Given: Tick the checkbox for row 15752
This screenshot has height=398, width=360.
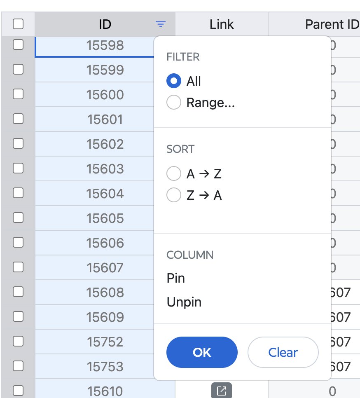Looking at the screenshot, I should (x=18, y=342).
